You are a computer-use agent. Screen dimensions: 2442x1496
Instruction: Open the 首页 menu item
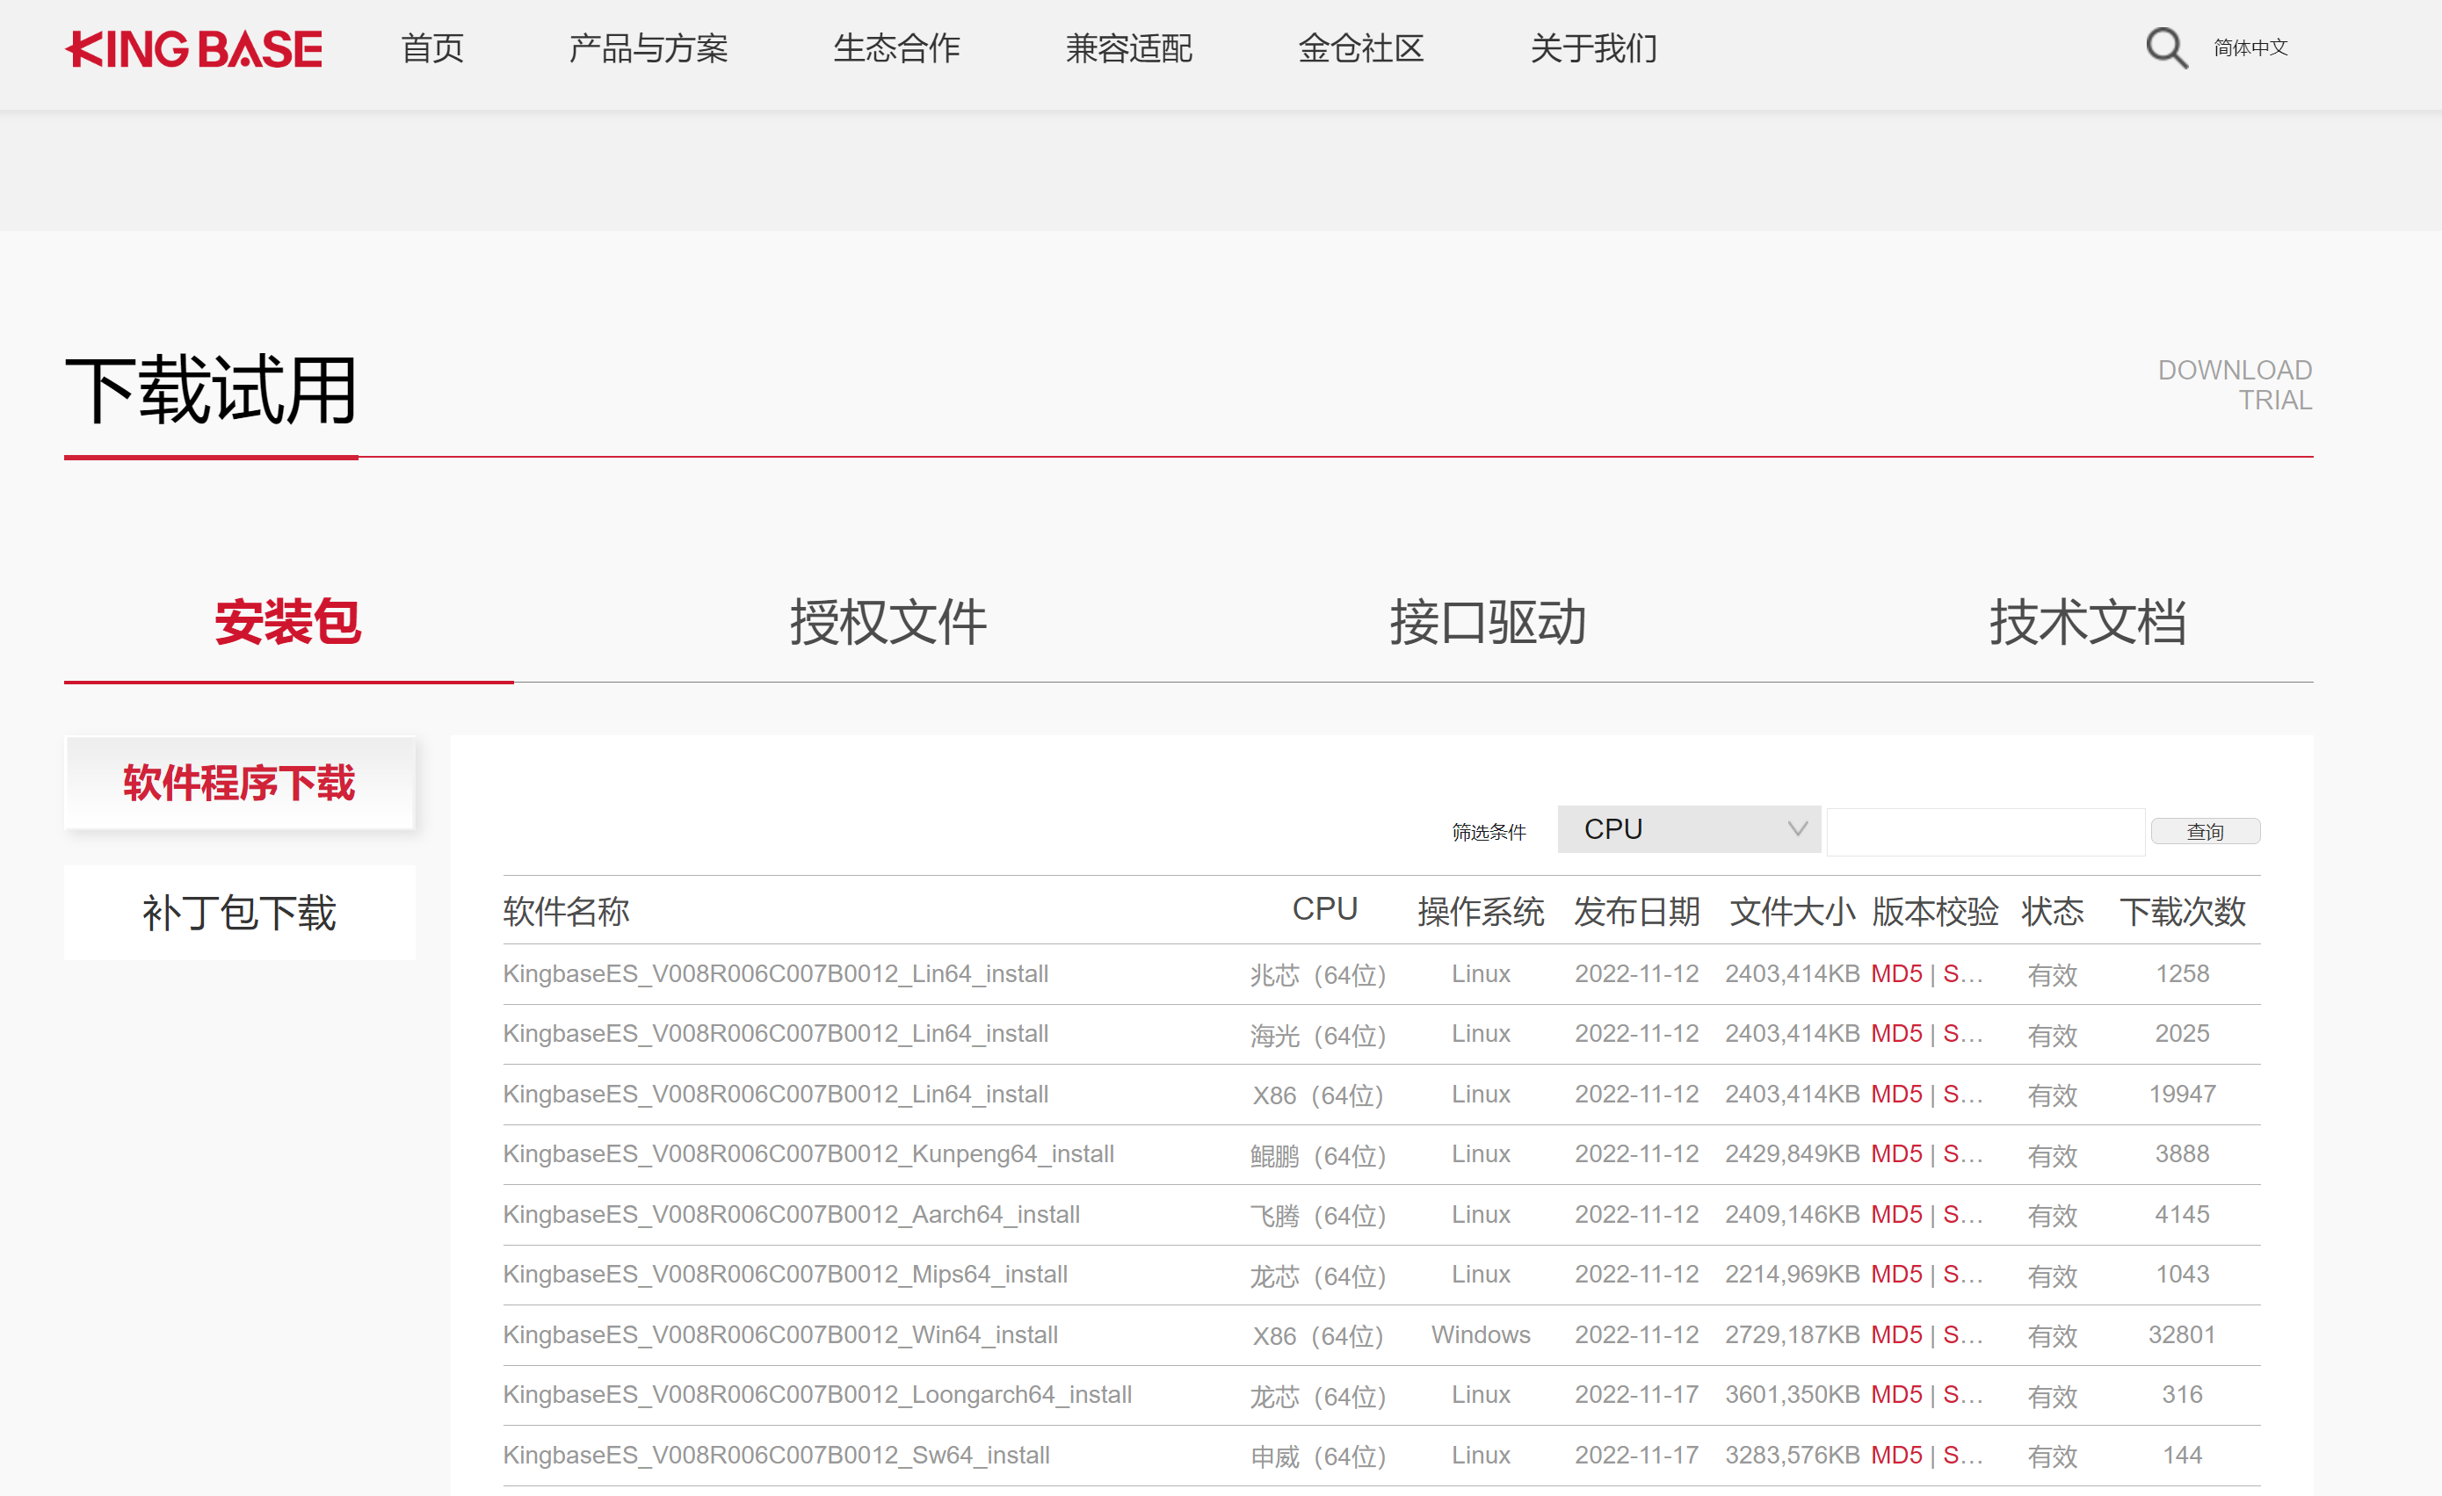(432, 47)
